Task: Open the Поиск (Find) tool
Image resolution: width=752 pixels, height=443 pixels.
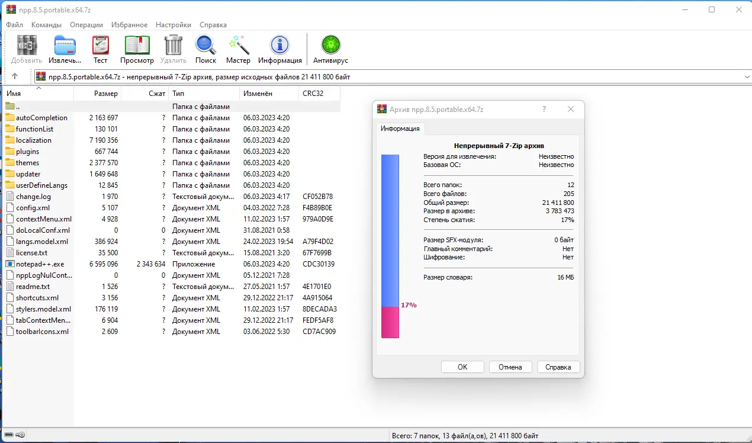Action: click(205, 46)
